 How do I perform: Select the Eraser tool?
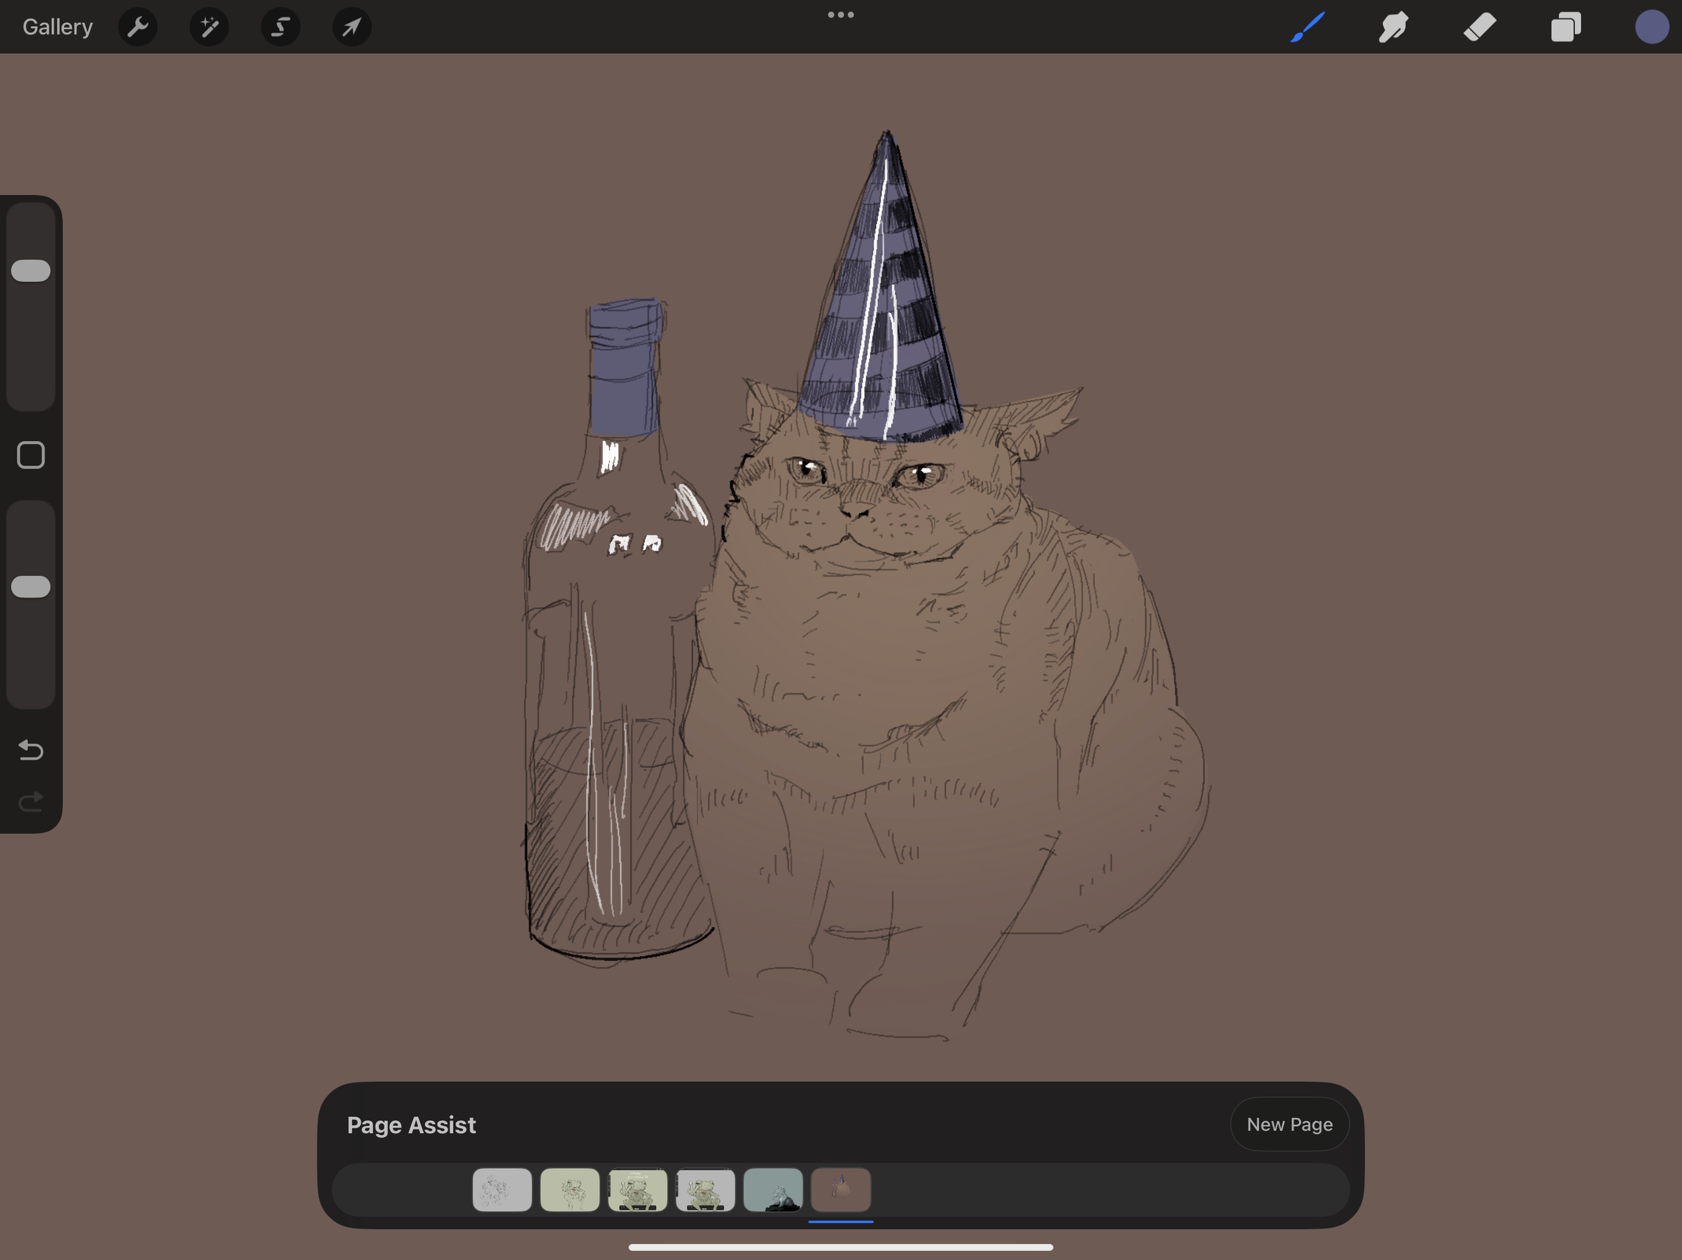[1479, 28]
